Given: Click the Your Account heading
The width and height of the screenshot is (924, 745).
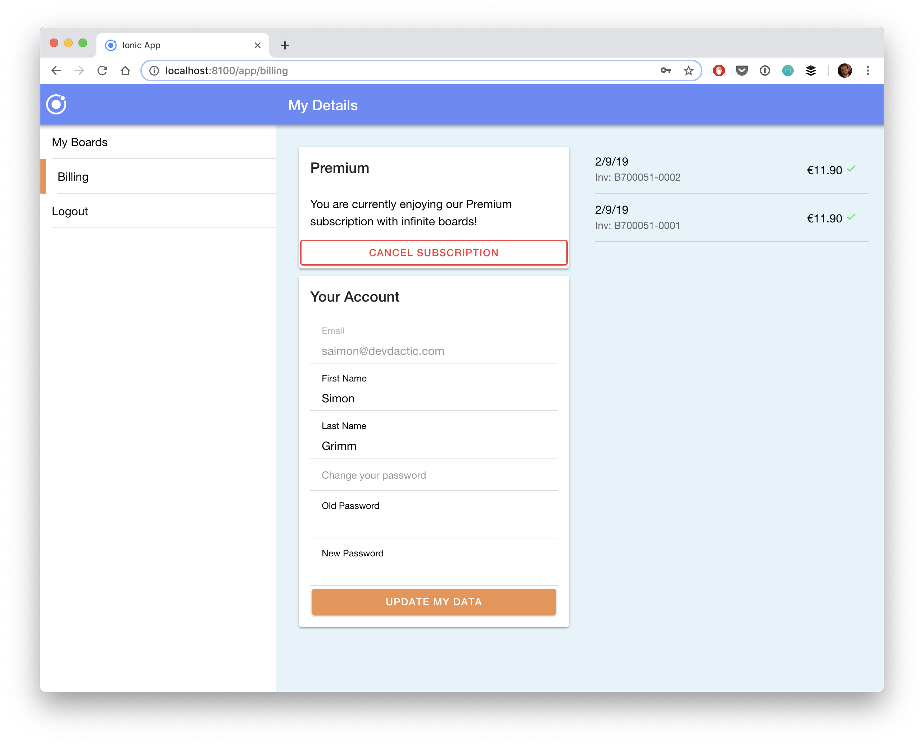Looking at the screenshot, I should click(355, 297).
